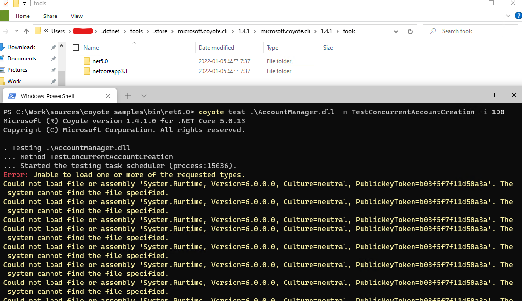This screenshot has height=301, width=522.
Task: Switch to the View ribbon tab
Action: click(x=76, y=16)
